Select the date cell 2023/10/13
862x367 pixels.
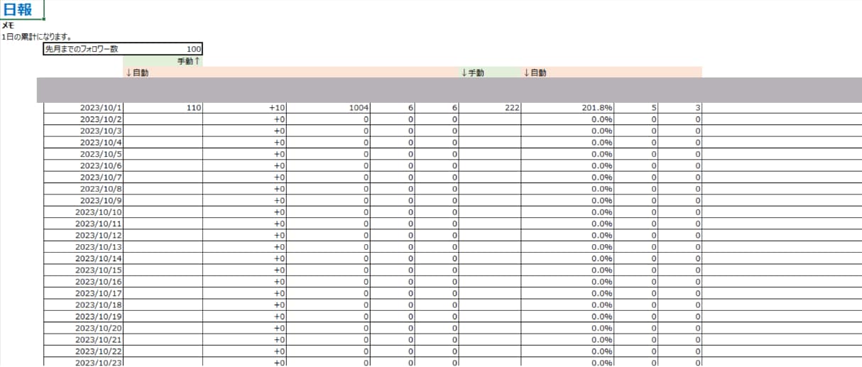pyautogui.click(x=84, y=246)
